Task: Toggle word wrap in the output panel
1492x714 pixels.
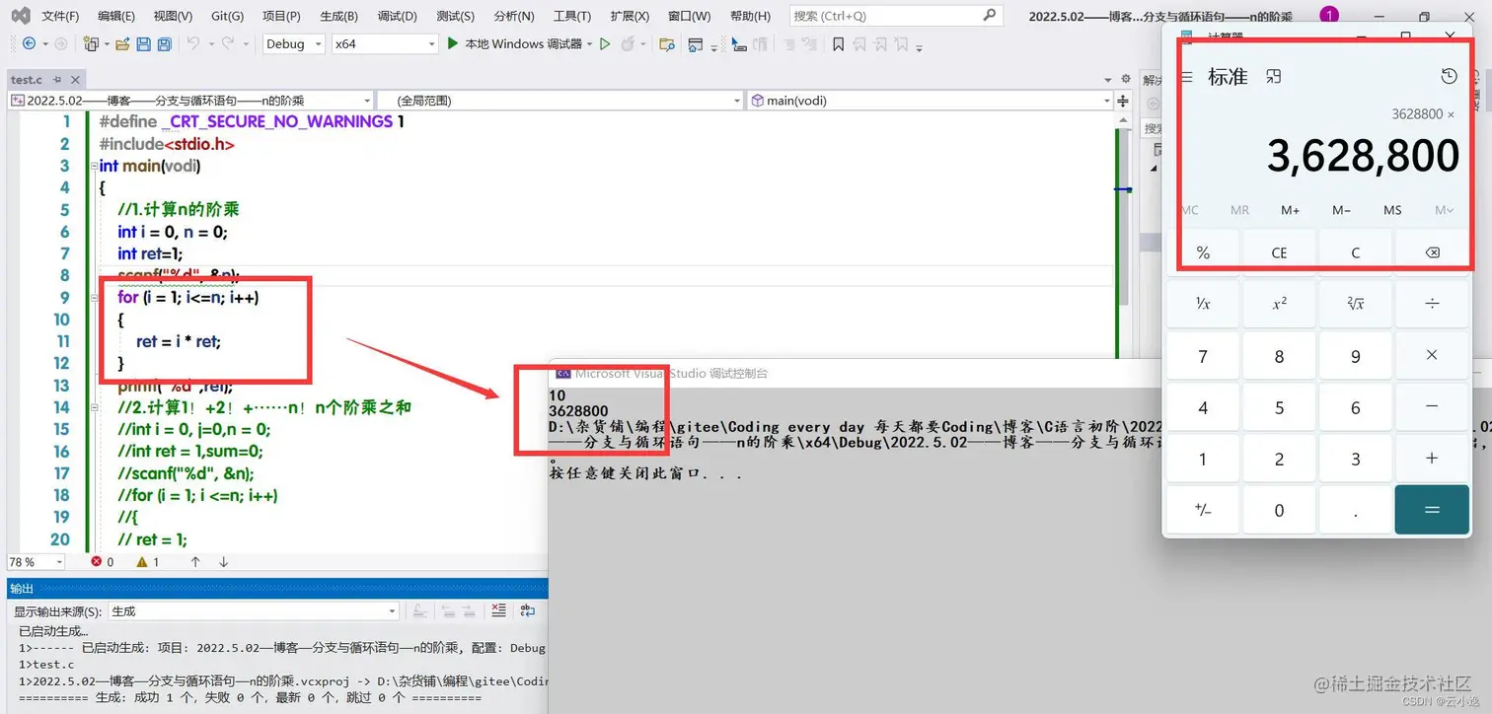Action: coord(528,611)
